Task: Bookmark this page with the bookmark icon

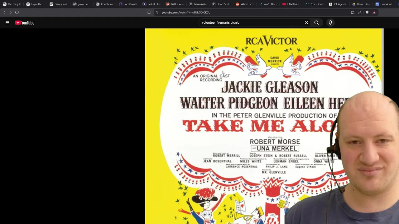Action: click(x=149, y=12)
